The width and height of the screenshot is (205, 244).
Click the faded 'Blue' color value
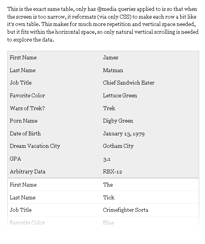point(108,223)
